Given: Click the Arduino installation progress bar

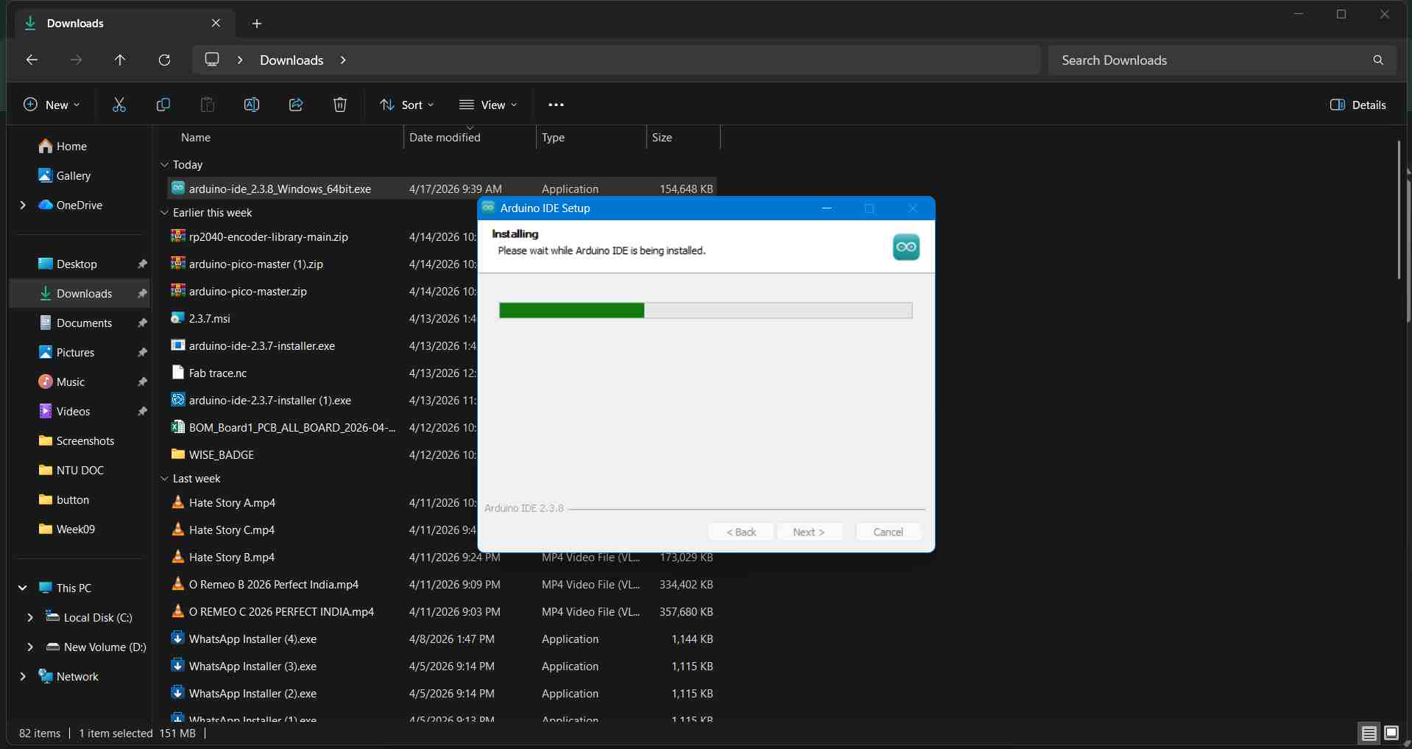Looking at the screenshot, I should coord(705,310).
